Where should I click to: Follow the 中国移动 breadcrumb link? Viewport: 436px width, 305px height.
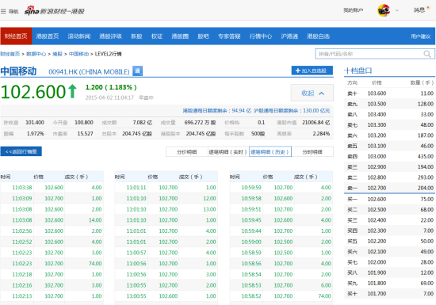[78, 54]
